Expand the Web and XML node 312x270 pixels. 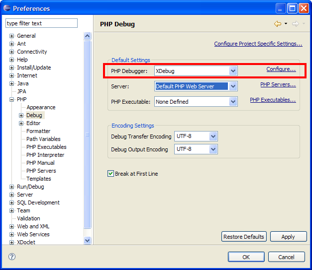click(12, 226)
